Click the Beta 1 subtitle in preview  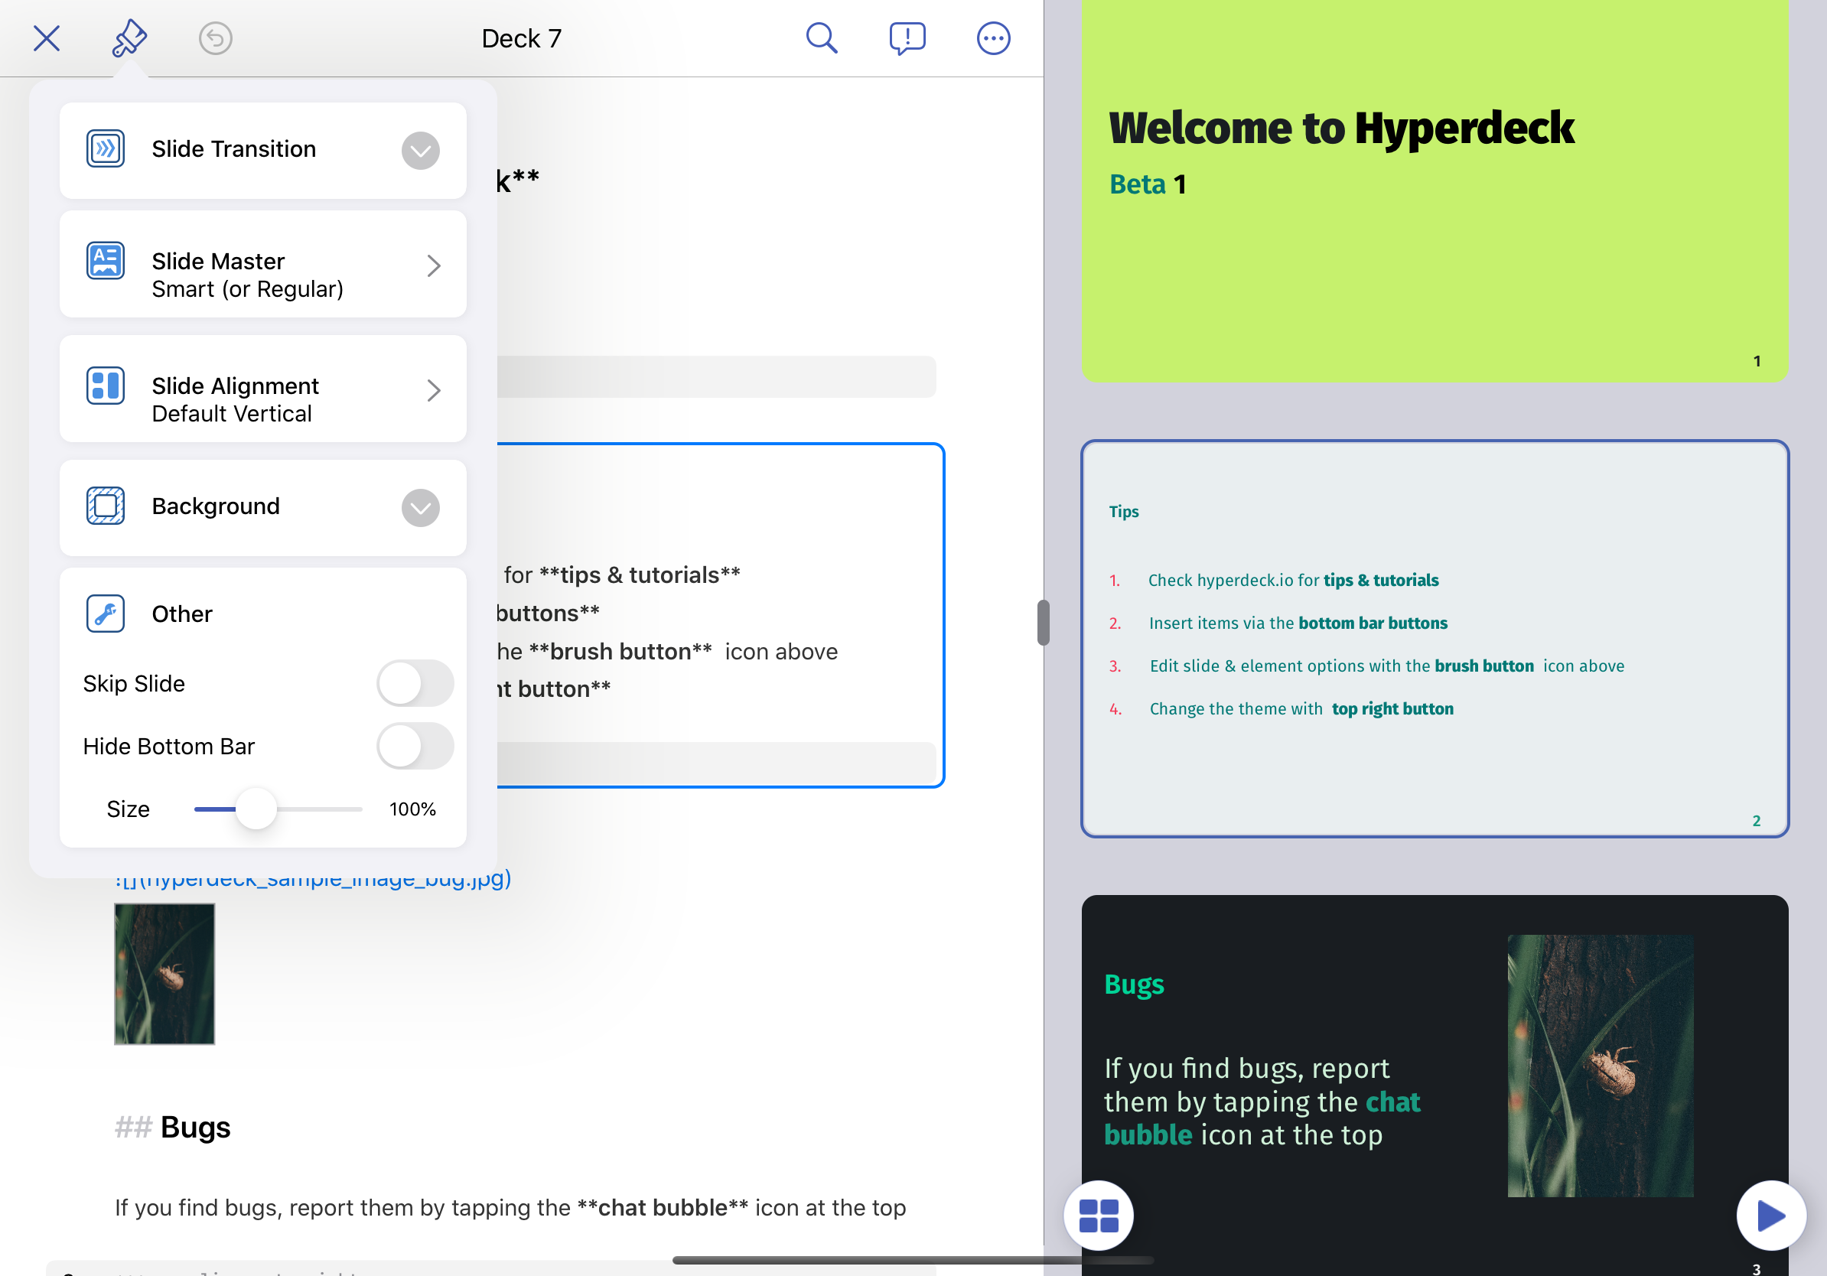1148,184
